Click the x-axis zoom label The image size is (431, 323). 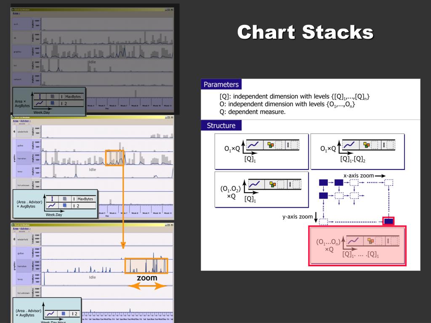click(x=359, y=175)
